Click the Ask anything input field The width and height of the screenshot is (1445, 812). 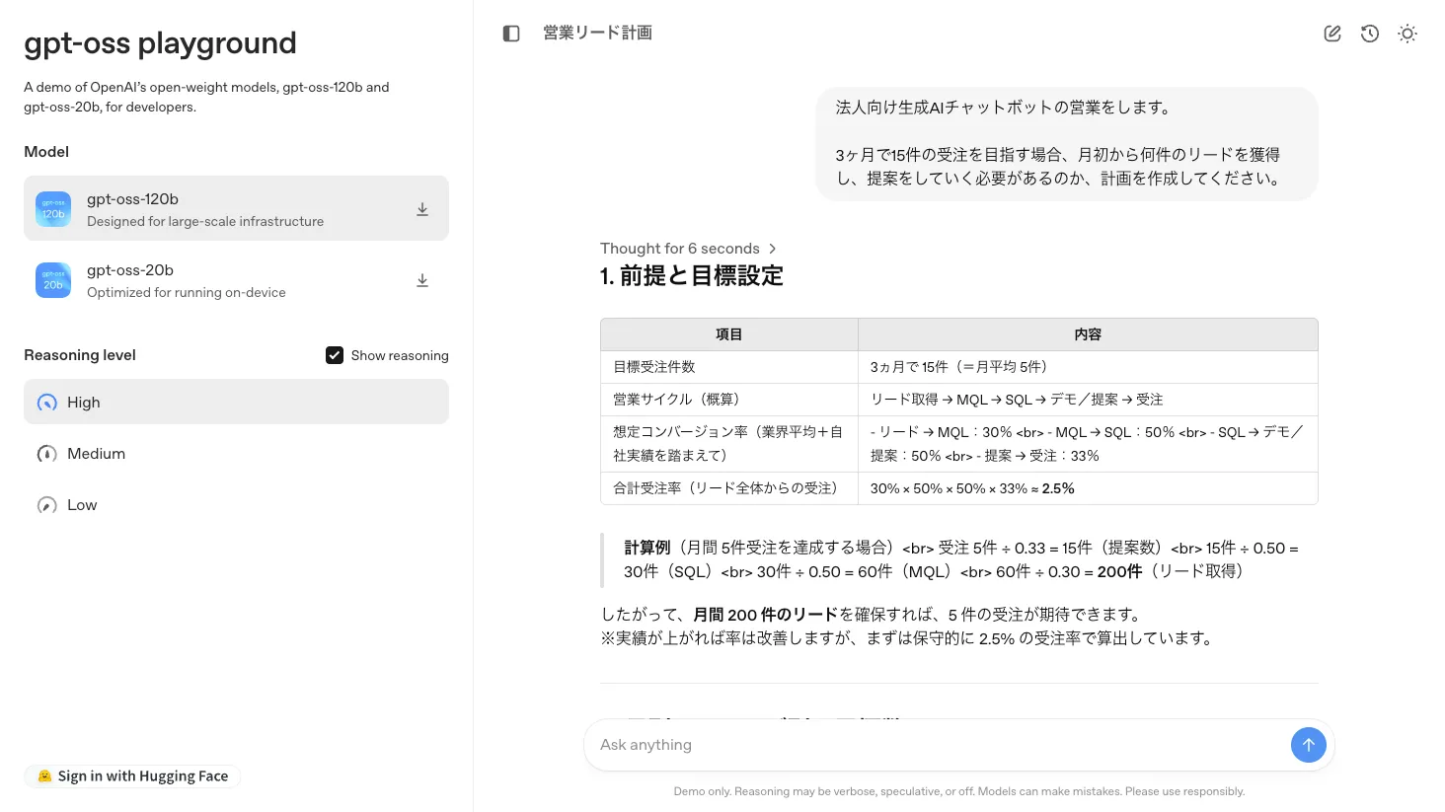[938, 745]
